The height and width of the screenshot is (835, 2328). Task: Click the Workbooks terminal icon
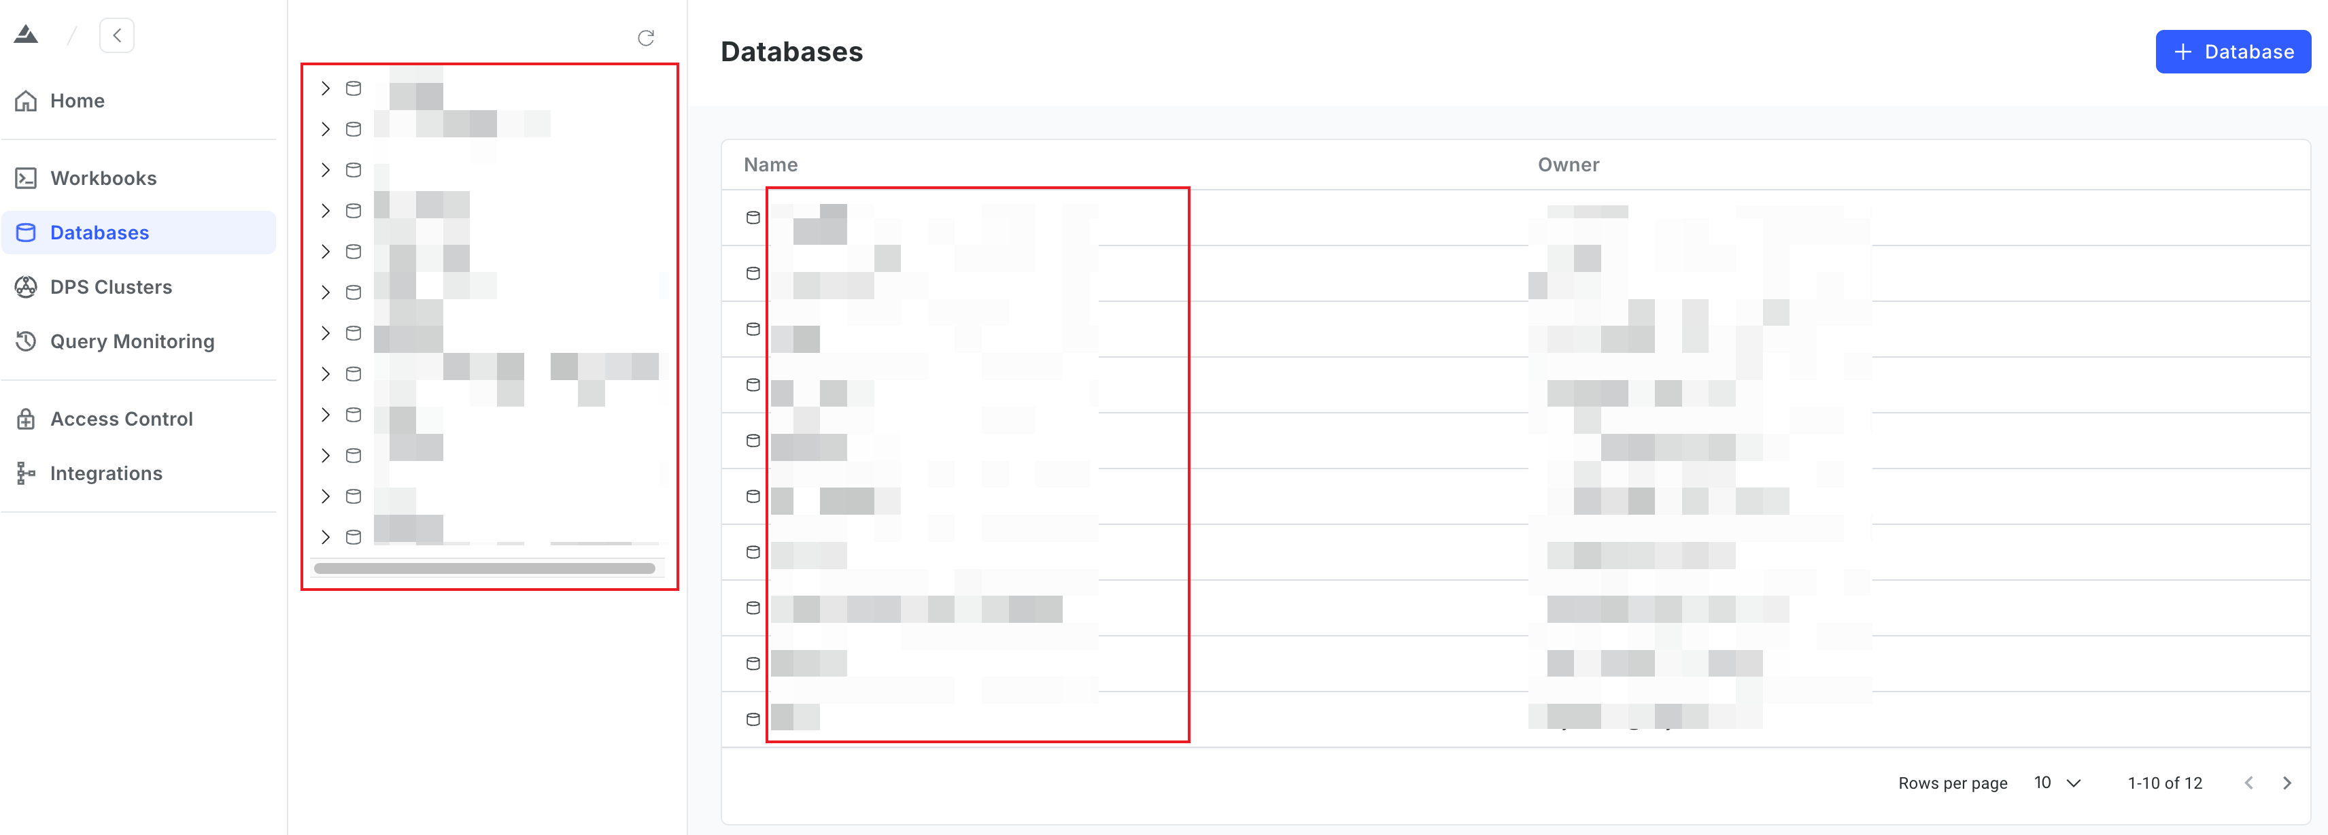(x=27, y=178)
